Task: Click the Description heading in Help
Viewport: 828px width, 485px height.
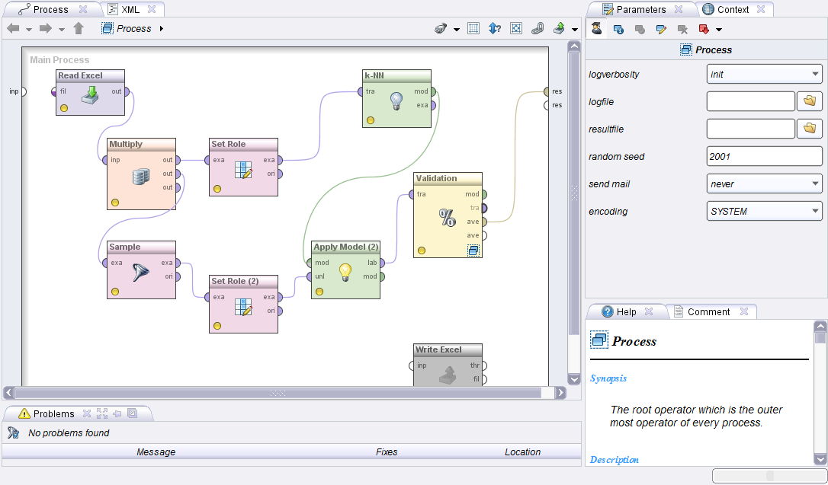Action: (614, 460)
